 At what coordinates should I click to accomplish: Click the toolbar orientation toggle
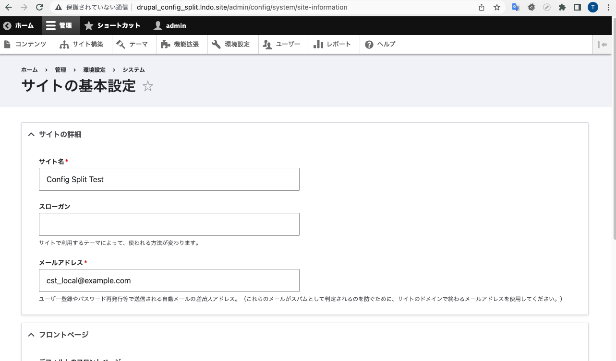603,44
